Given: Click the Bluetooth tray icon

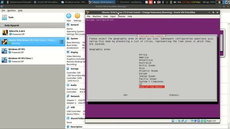Looking at the screenshot, I should point(163,2).
